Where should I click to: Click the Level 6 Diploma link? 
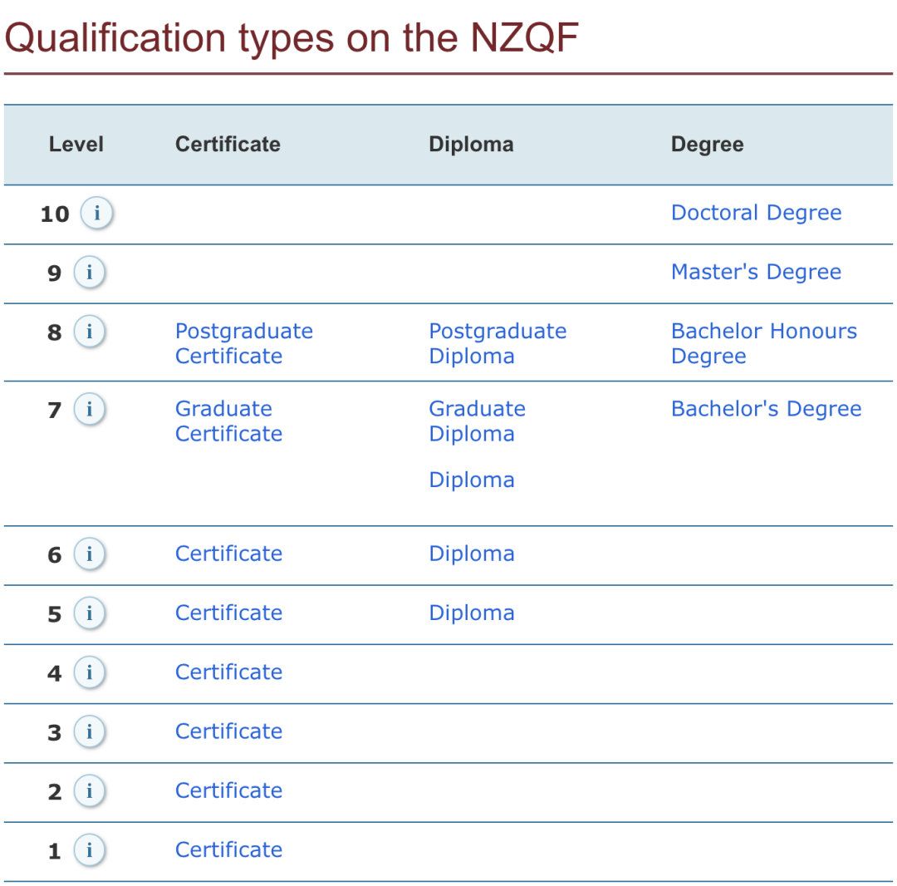click(x=471, y=554)
